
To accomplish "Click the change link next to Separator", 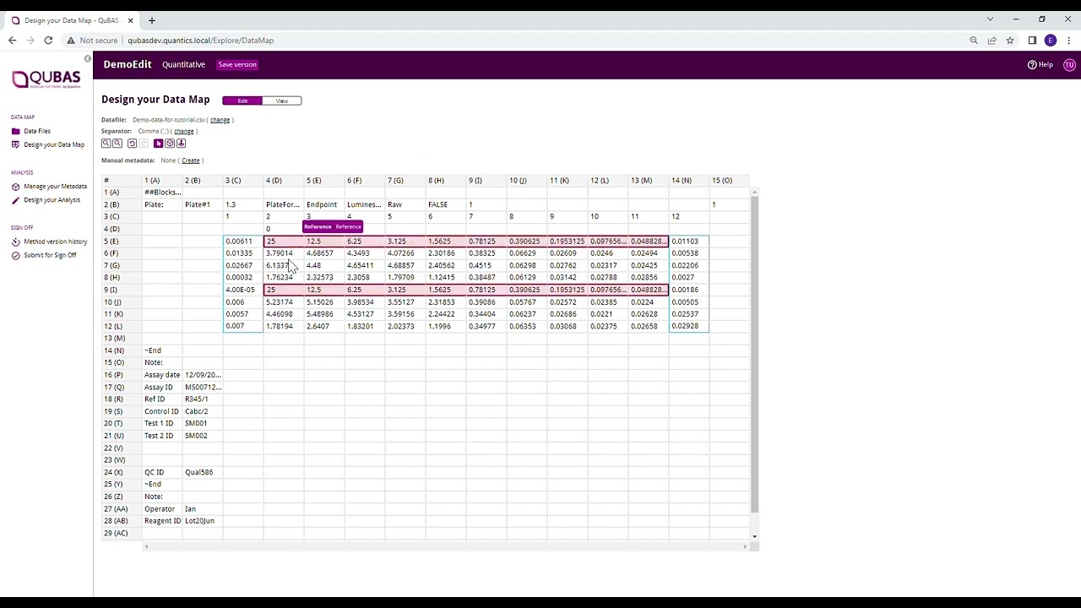I will 184,131.
